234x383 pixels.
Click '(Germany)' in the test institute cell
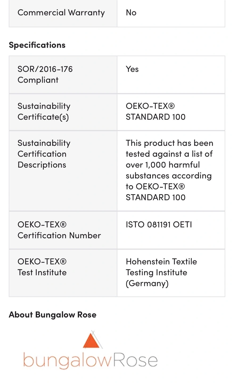(147, 284)
